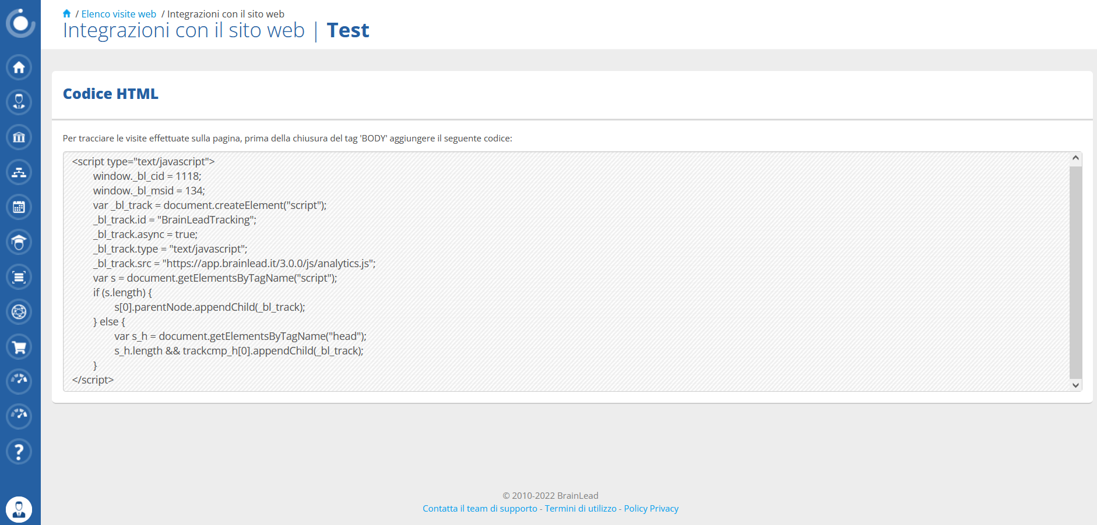Click the line window._bl_cid = 1118;
1097x525 pixels.
(x=147, y=176)
